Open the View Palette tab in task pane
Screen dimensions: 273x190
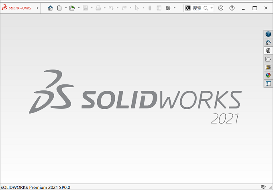(x=268, y=67)
